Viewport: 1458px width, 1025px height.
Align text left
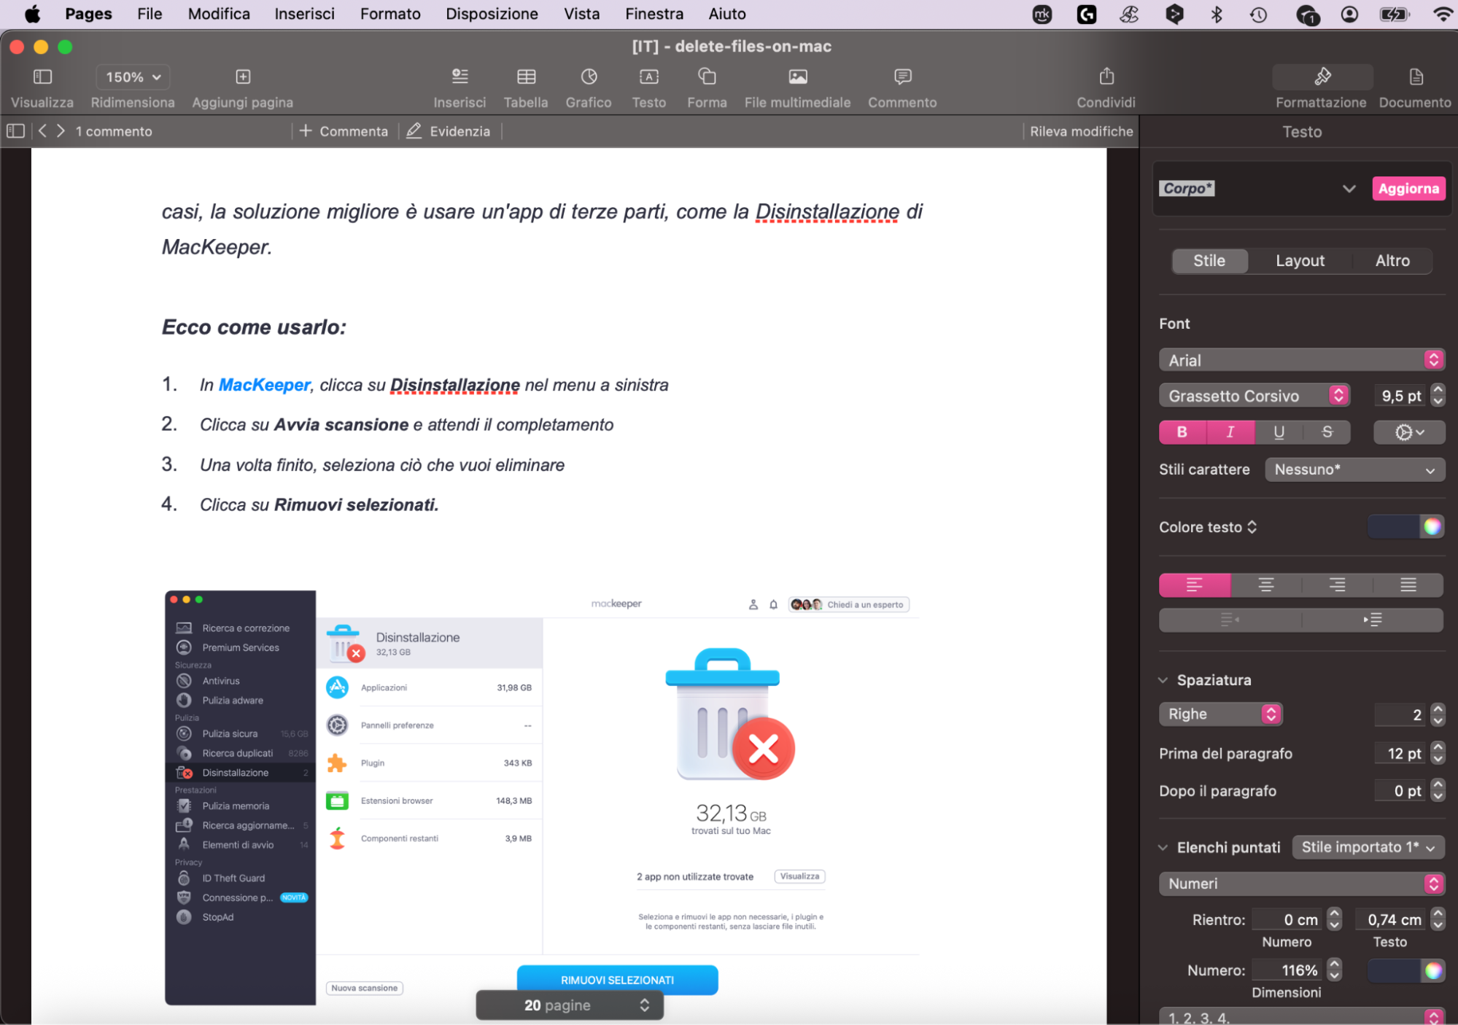coord(1195,585)
